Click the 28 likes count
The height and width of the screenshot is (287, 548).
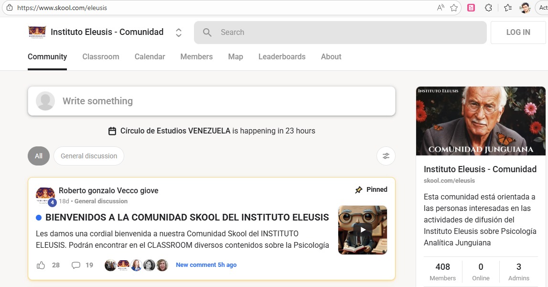[56, 265]
